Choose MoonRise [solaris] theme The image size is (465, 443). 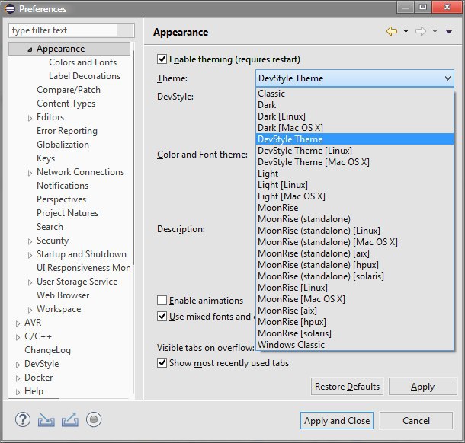tap(354, 333)
